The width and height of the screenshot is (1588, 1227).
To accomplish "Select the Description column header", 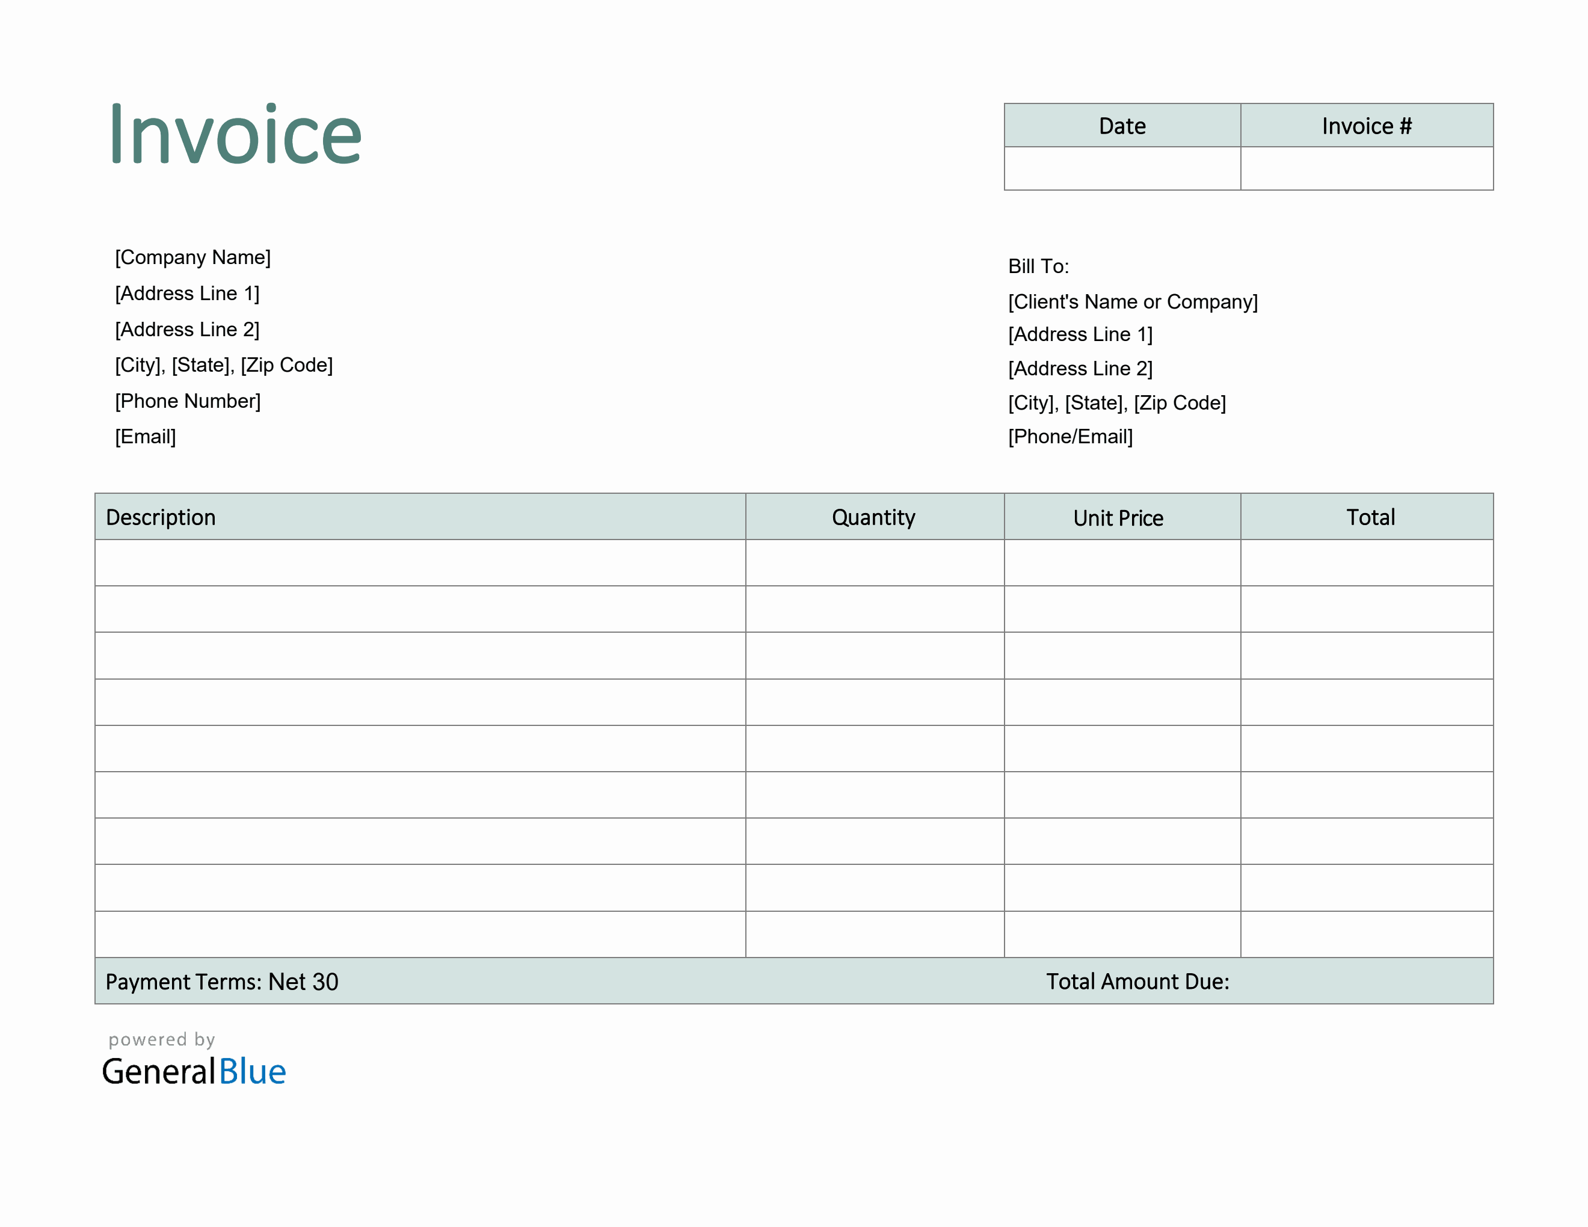I will coord(161,517).
